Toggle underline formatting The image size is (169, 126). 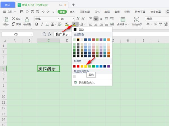point(47,24)
